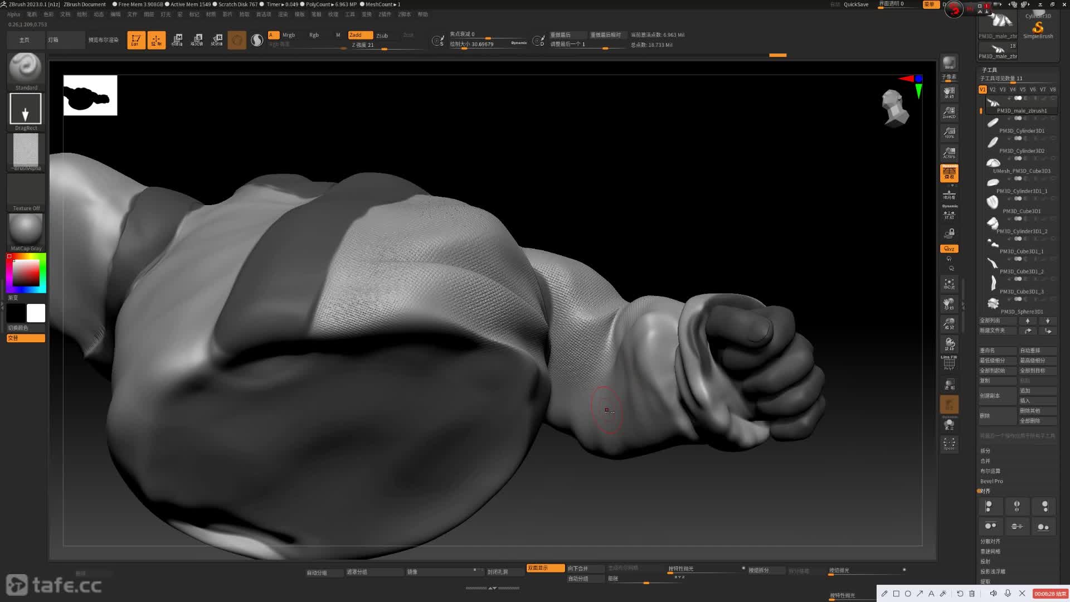This screenshot has height=602, width=1070.
Task: Open the Alpha menu
Action: click(x=13, y=14)
